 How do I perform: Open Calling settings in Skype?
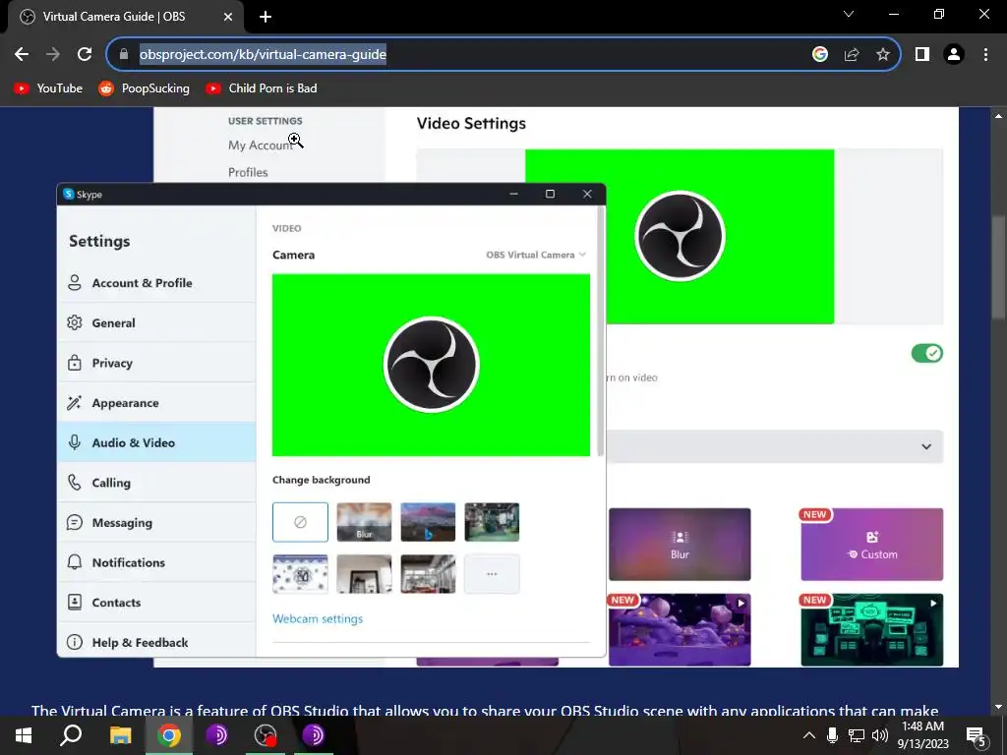point(156,482)
